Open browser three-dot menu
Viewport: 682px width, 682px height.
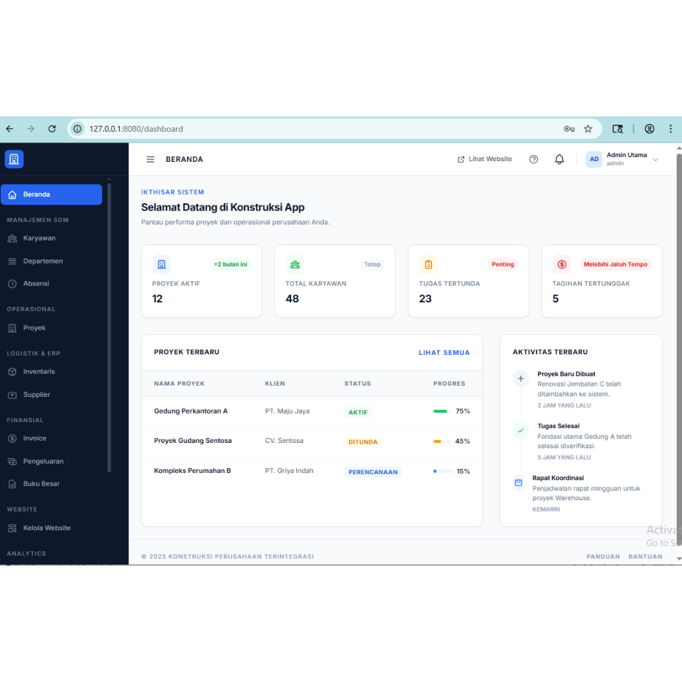(x=670, y=129)
